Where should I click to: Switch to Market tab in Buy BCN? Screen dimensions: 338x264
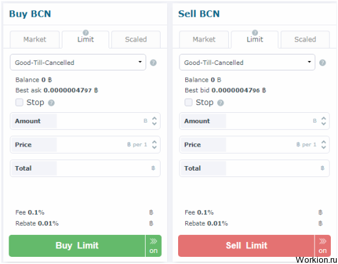pyautogui.click(x=34, y=40)
